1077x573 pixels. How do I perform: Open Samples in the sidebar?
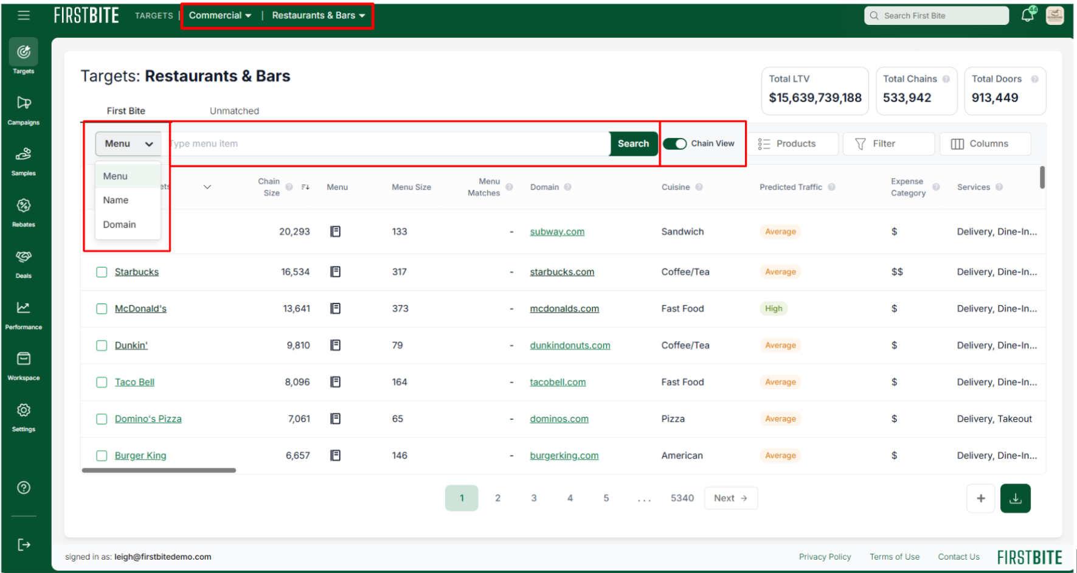[24, 161]
